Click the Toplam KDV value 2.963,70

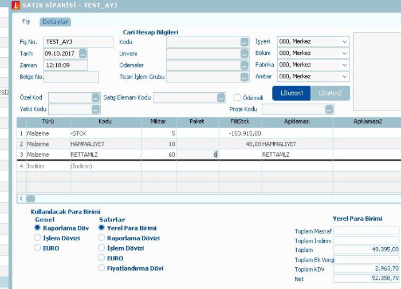click(366, 269)
